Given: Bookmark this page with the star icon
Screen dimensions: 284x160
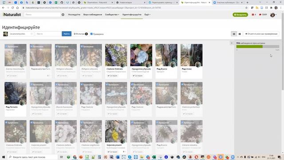Looking at the screenshot, I should pos(246,8).
